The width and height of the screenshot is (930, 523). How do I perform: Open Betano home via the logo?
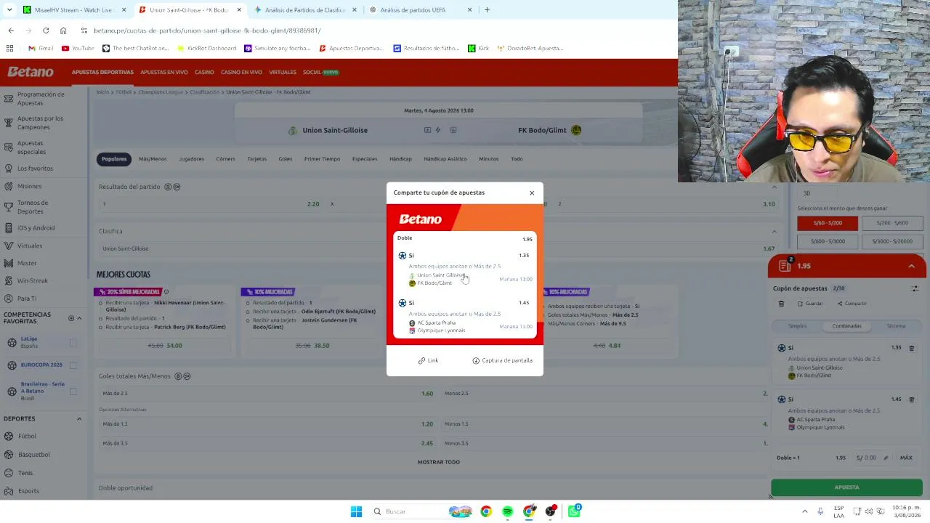coord(31,72)
